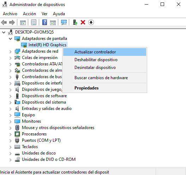Expand the Colas de impresión node

(11, 58)
